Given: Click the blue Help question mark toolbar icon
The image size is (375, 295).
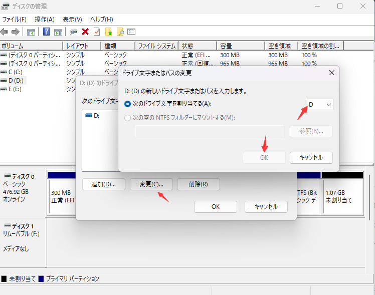Looking at the screenshot, I should (x=46, y=32).
